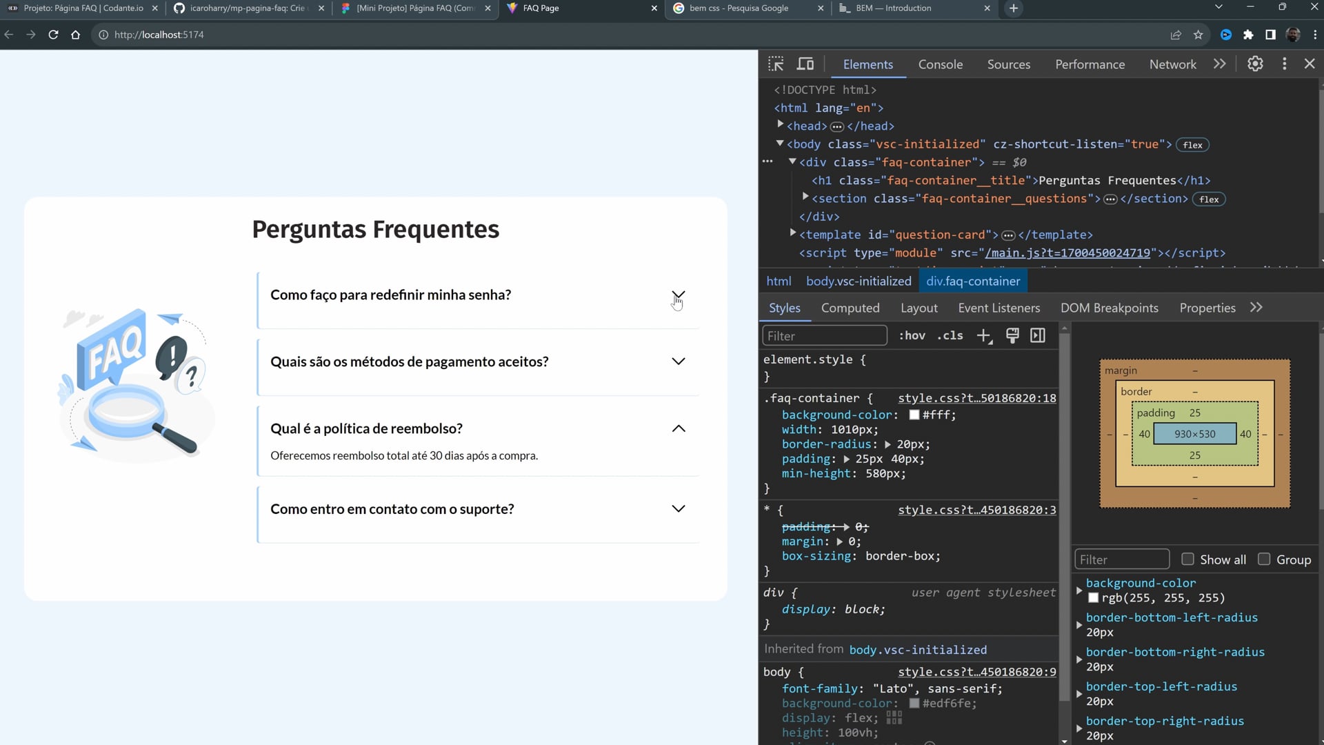The height and width of the screenshot is (745, 1324).
Task: Open the Computed styles tab
Action: coord(850,308)
